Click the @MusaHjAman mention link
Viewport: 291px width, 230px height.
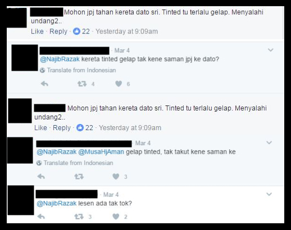101,151
